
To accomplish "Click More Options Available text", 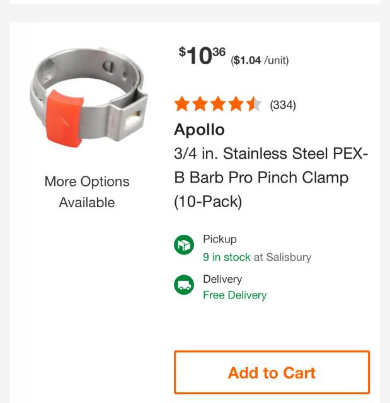I will [87, 192].
